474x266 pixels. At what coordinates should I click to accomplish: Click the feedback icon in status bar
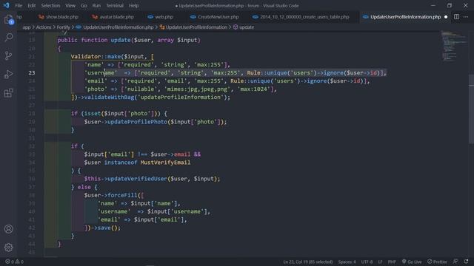(x=455, y=262)
